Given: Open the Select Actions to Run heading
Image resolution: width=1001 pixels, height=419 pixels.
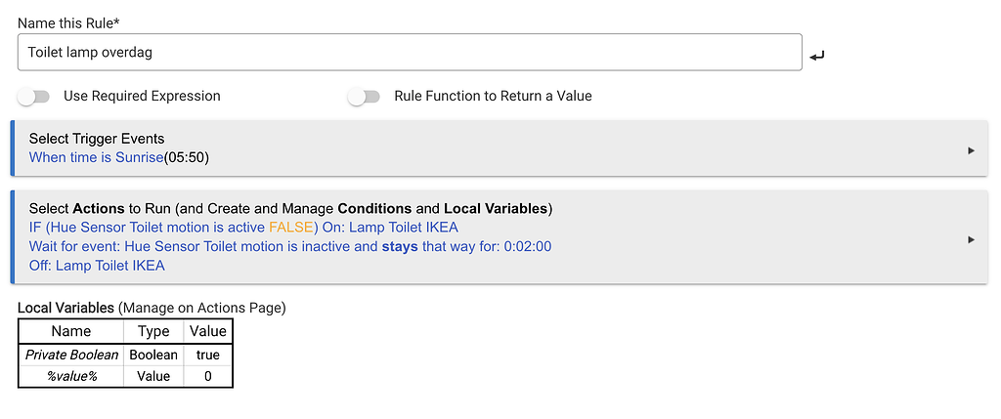Looking at the screenshot, I should coord(290,209).
